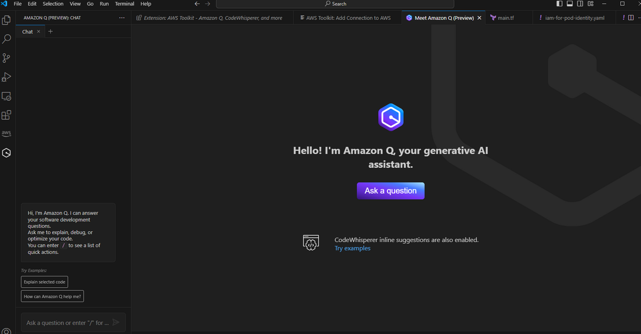
Task: Open the Selection menu
Action: (53, 4)
